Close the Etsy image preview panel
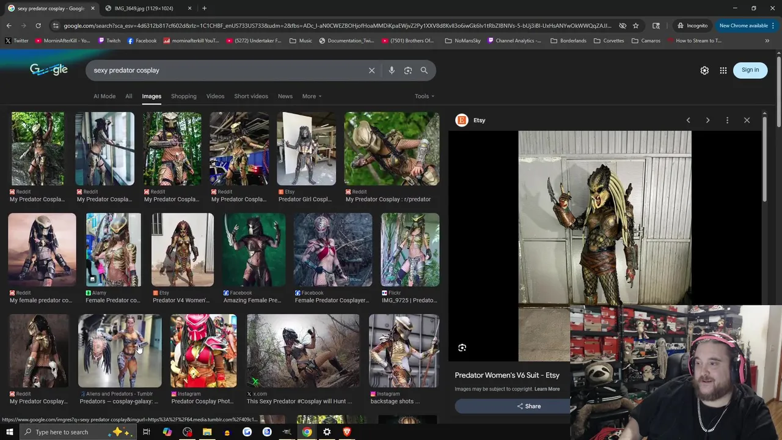782x440 pixels. (x=747, y=120)
